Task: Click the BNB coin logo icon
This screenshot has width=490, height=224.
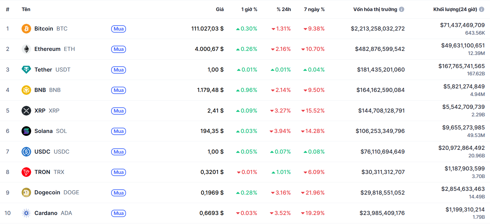Action: pyautogui.click(x=26, y=90)
